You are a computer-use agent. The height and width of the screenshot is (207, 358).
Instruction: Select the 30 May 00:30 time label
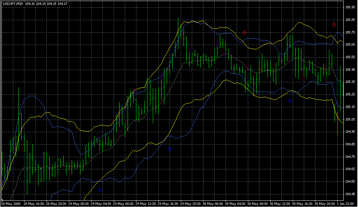tap(213, 204)
